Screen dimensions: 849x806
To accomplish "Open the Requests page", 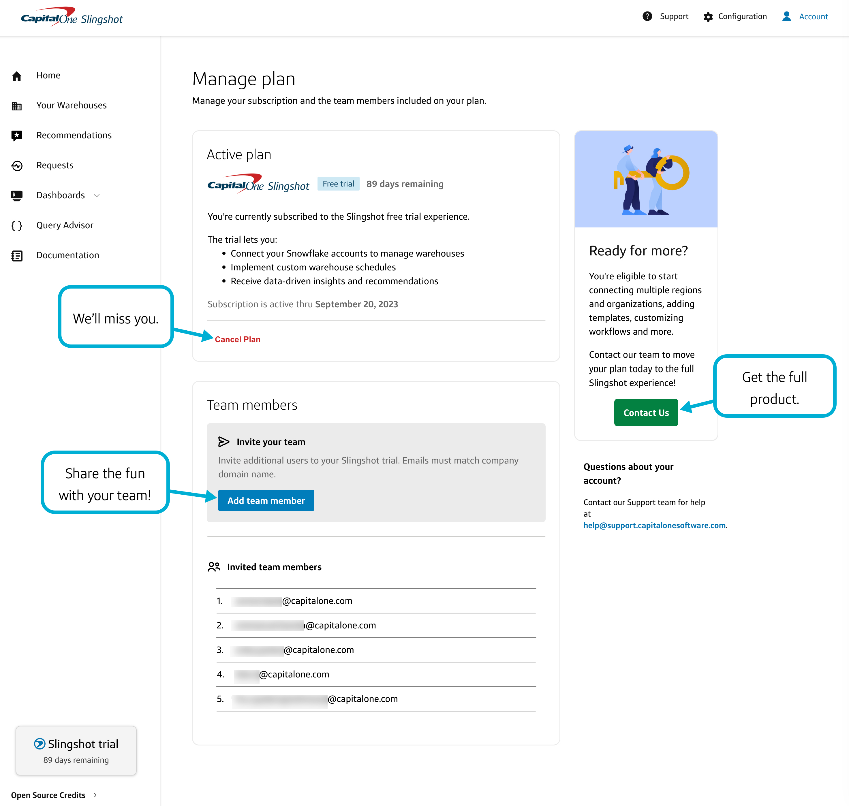I will pos(55,165).
